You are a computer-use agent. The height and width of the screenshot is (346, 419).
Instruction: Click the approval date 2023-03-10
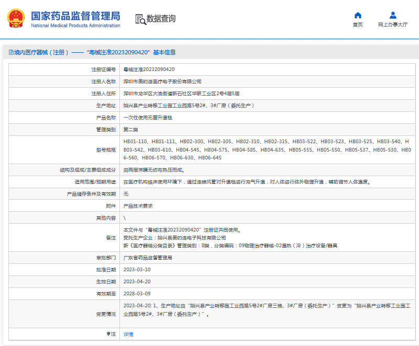coord(137,270)
